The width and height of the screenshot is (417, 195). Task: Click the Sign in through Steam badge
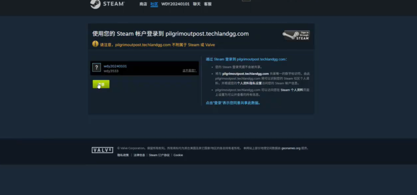pyautogui.click(x=296, y=35)
